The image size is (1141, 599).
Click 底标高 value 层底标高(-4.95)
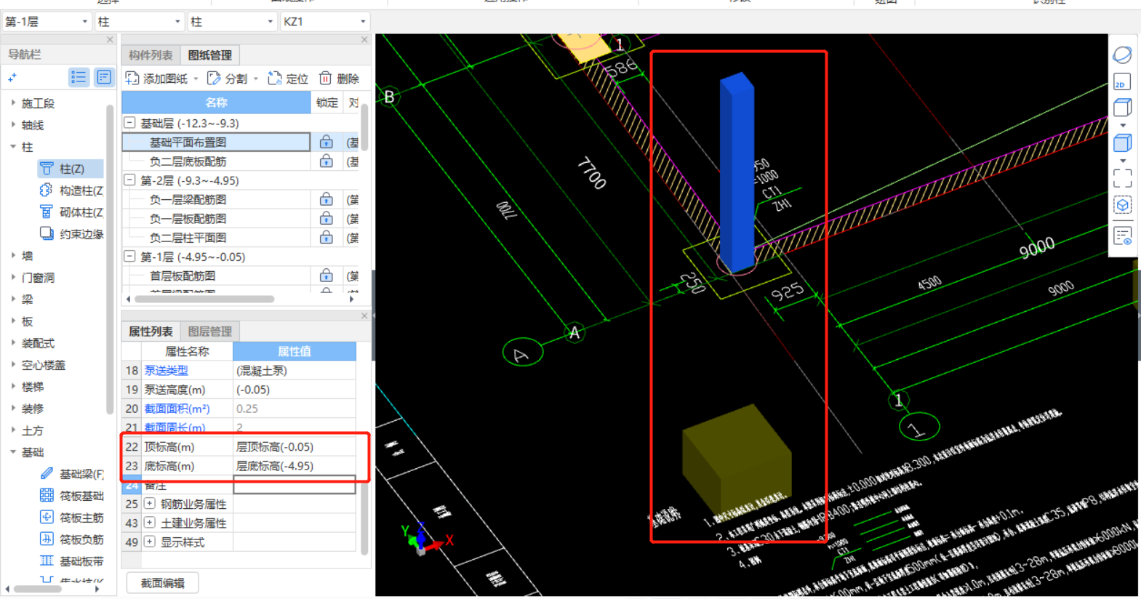(295, 466)
